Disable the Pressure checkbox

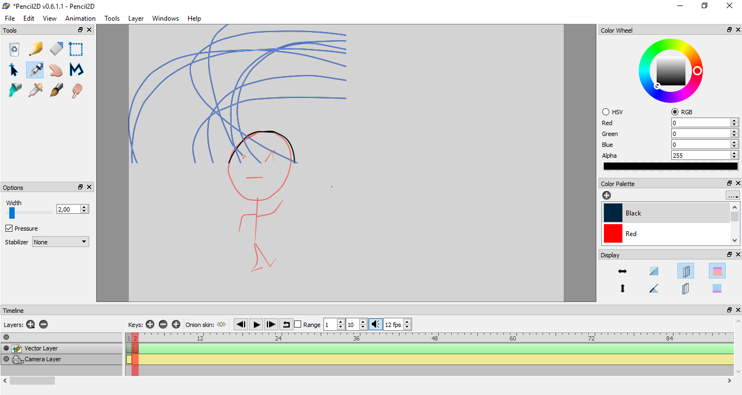tap(9, 229)
